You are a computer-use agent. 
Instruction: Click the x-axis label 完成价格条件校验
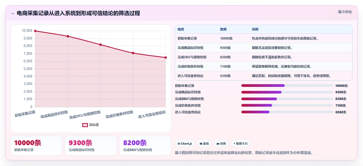pos(120,114)
